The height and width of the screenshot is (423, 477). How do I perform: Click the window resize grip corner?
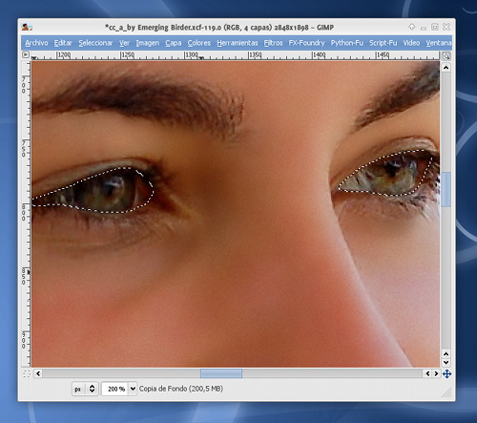click(x=446, y=393)
